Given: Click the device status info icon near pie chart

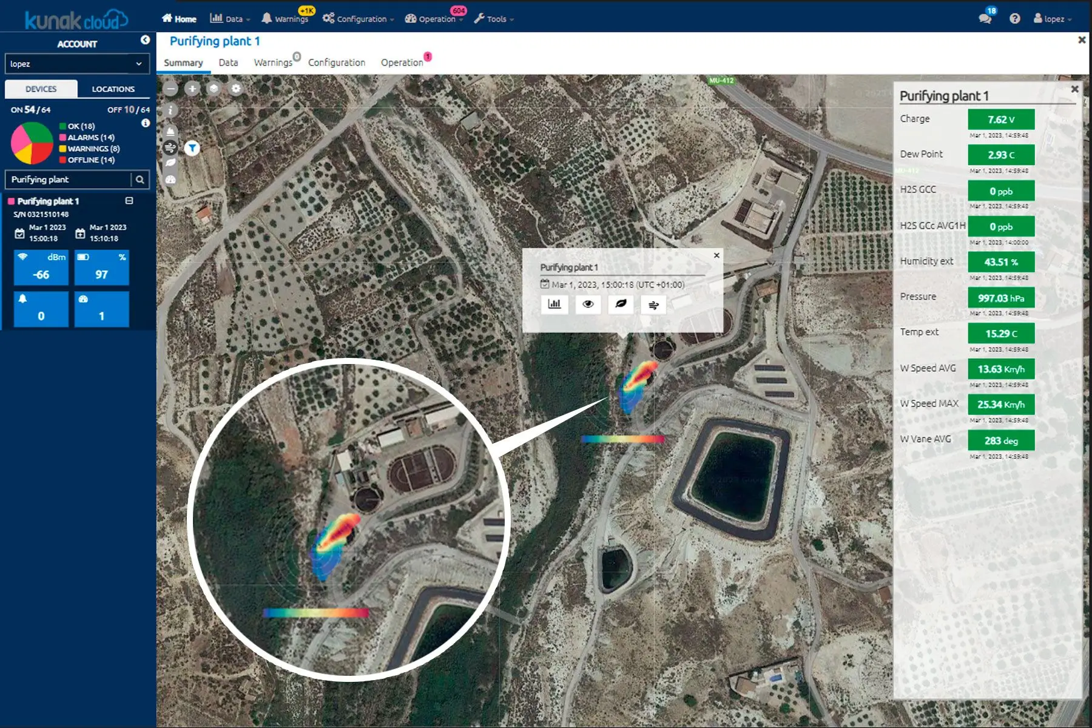Looking at the screenshot, I should [x=146, y=123].
